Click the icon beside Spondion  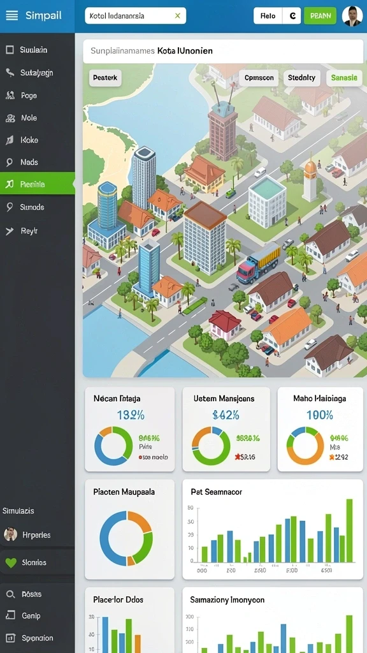pos(10,638)
